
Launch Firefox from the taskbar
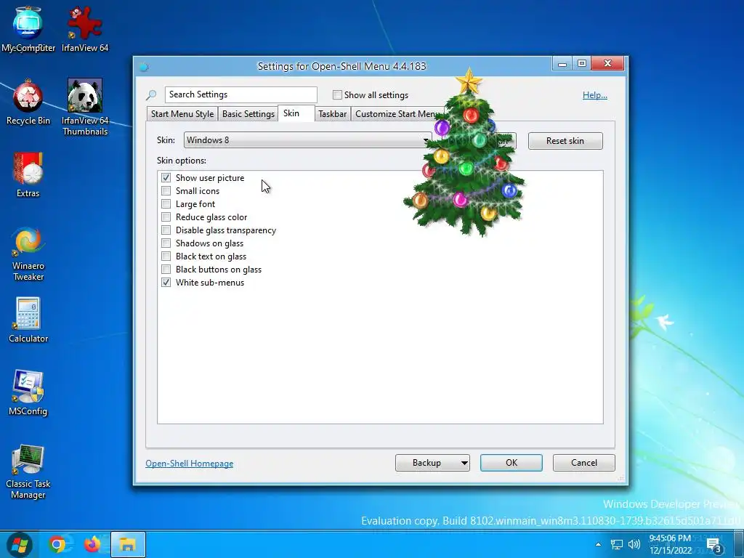(x=92, y=545)
